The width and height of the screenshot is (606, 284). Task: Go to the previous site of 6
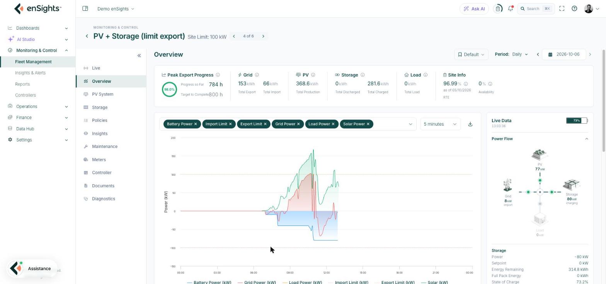pyautogui.click(x=234, y=36)
